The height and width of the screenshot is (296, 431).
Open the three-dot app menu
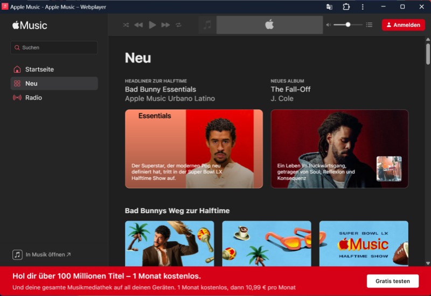pos(363,7)
